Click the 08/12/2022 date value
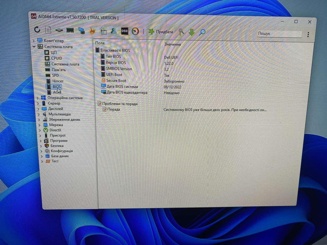Viewport: 327px width, 245px height. tap(172, 87)
